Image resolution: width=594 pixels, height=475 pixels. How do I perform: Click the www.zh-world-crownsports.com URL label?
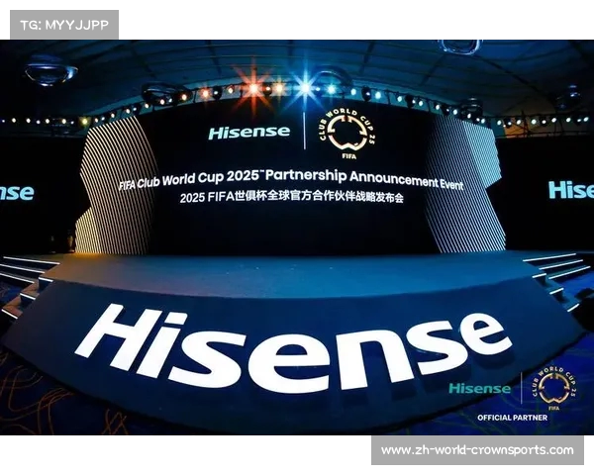tap(477, 450)
